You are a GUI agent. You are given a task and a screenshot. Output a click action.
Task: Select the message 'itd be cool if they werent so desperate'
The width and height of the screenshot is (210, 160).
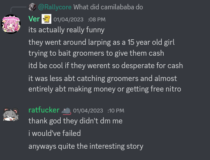[105, 66]
